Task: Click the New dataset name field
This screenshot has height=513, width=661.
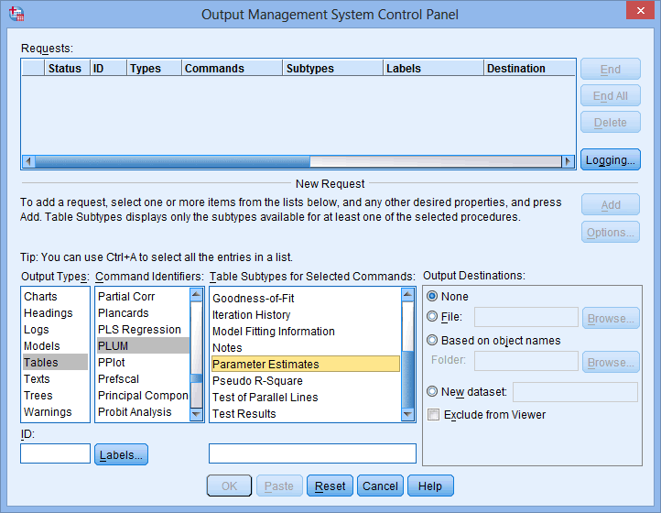Action: click(x=576, y=392)
